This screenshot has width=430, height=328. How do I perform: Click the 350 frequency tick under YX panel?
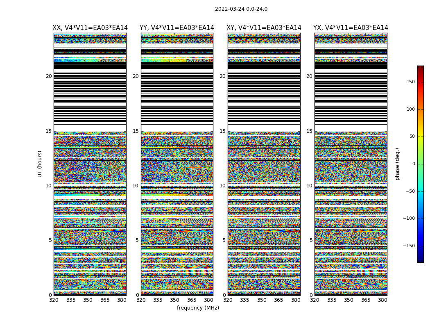(349, 300)
